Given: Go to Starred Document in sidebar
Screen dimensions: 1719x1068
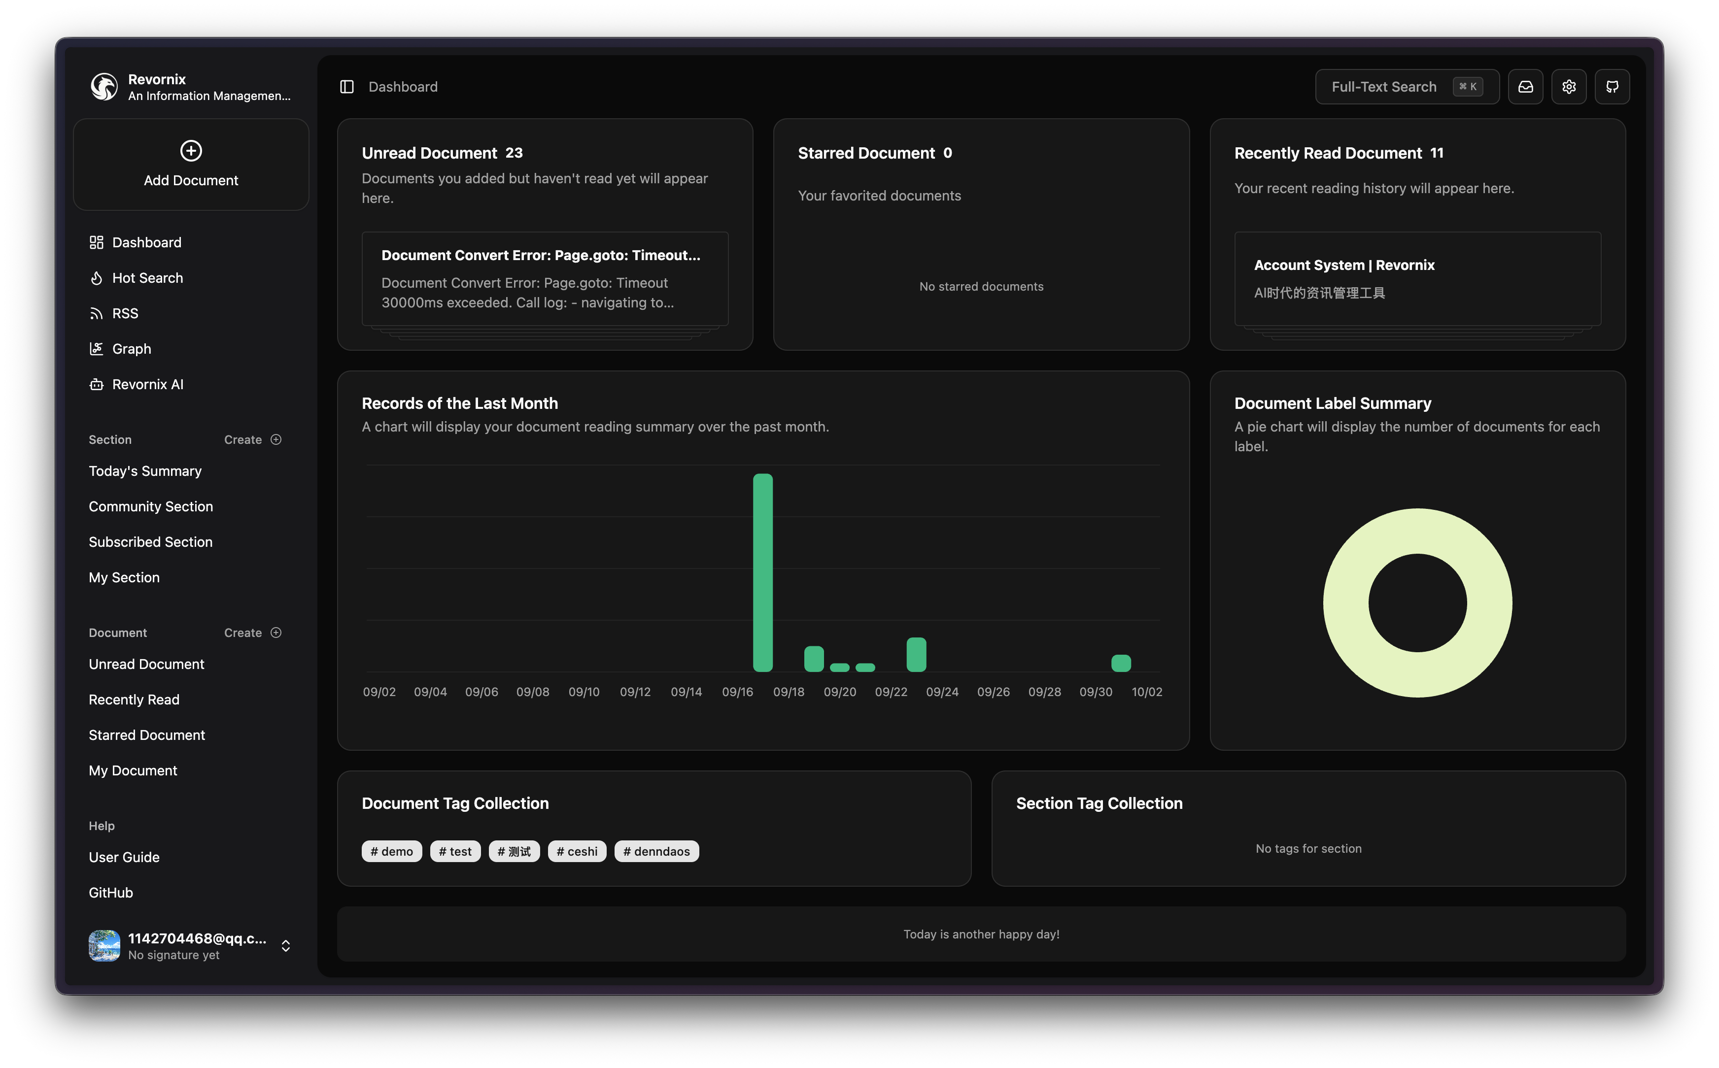Looking at the screenshot, I should pos(147,735).
